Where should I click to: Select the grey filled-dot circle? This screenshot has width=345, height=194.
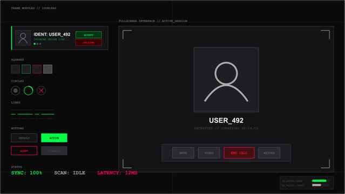coord(16,91)
